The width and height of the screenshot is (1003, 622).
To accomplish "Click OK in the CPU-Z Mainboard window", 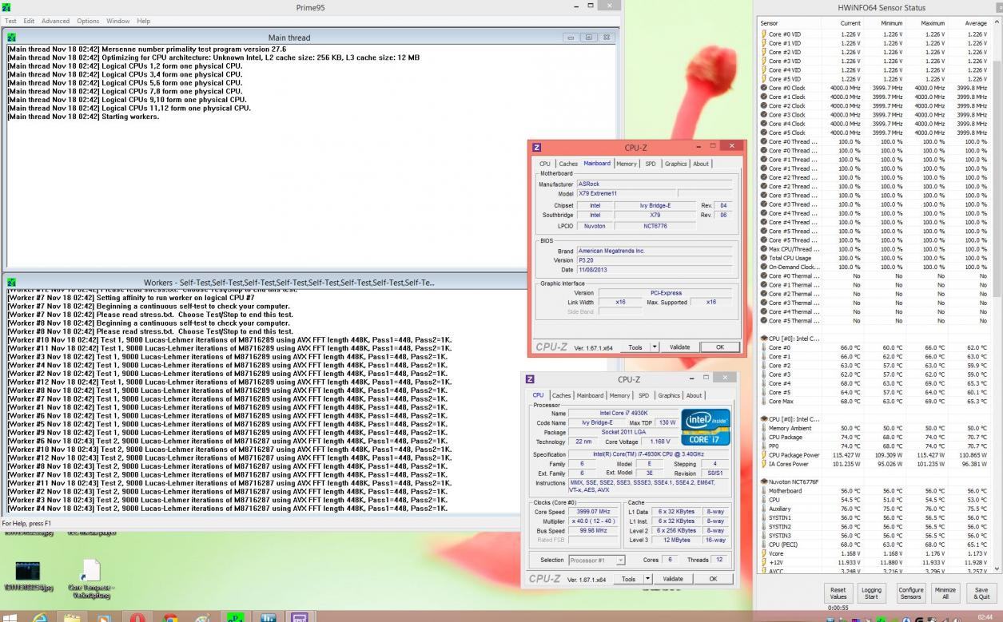I will tap(720, 347).
